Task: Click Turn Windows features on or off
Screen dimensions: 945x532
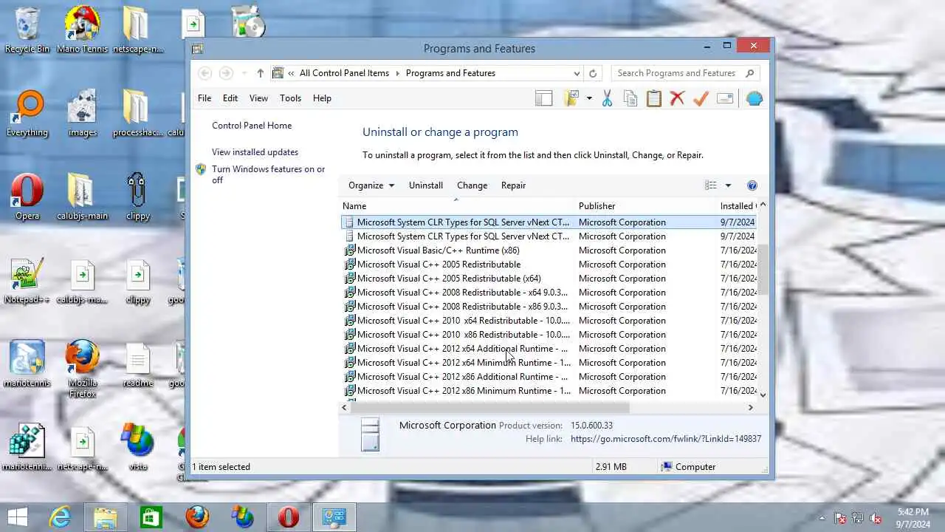Action: click(x=268, y=174)
